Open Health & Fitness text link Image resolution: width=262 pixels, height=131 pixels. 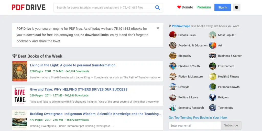coord(228,77)
